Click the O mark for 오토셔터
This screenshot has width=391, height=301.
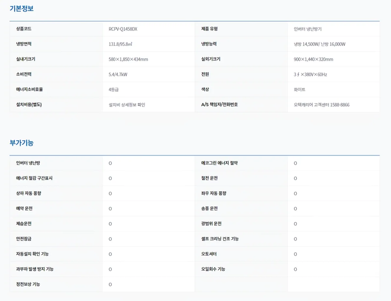295,254
